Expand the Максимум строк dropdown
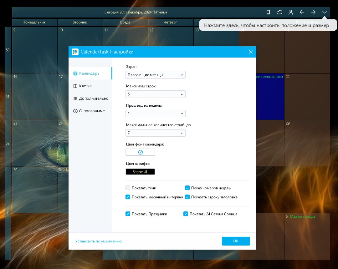Screen dimensions: 338x269 [x=156, y=94]
